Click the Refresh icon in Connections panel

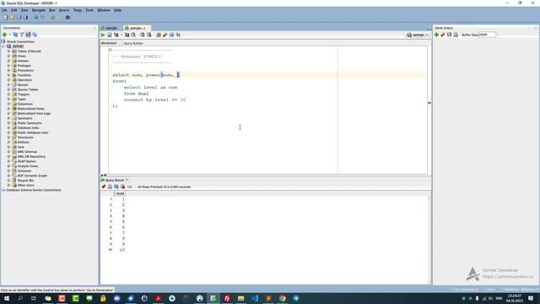tap(15, 35)
